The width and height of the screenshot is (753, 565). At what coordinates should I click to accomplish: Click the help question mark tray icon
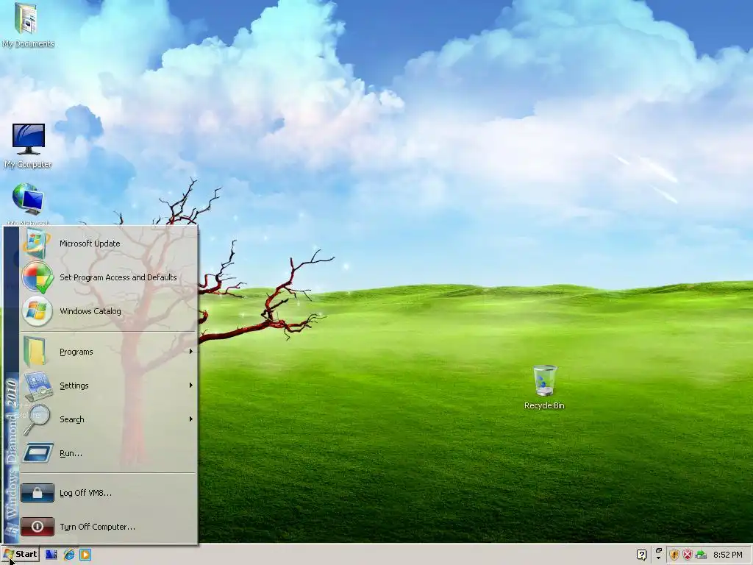pyautogui.click(x=641, y=555)
